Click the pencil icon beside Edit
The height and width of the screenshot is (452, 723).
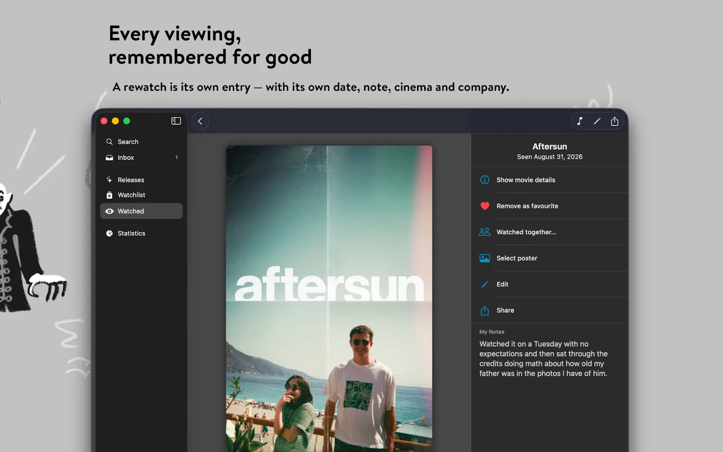coord(485,284)
